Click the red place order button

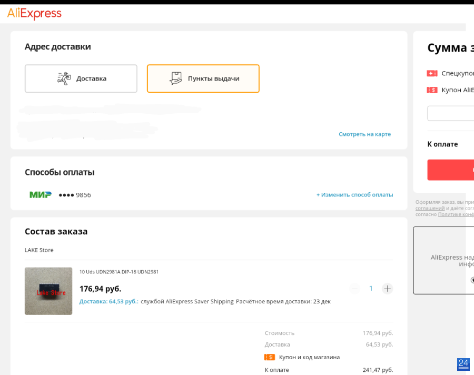point(450,170)
